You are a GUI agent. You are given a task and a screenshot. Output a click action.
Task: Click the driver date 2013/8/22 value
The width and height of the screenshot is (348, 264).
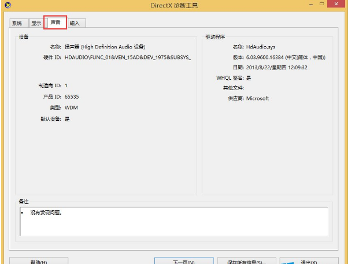[277, 68]
